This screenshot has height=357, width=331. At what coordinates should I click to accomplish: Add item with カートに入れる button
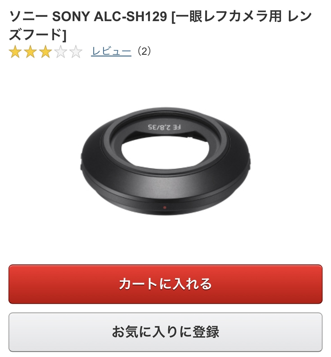coord(165,284)
